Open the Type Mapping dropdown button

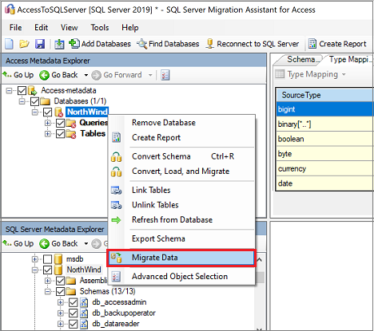pos(311,74)
